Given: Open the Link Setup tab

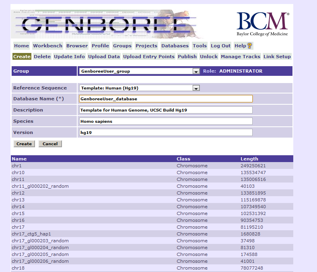Looking at the screenshot, I should 277,57.
